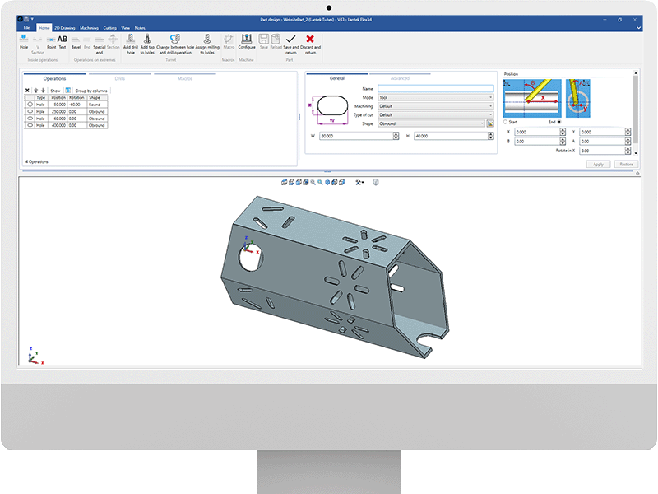This screenshot has height=494, width=658.
Task: Click the Show button in operations toolbar
Action: (x=55, y=91)
